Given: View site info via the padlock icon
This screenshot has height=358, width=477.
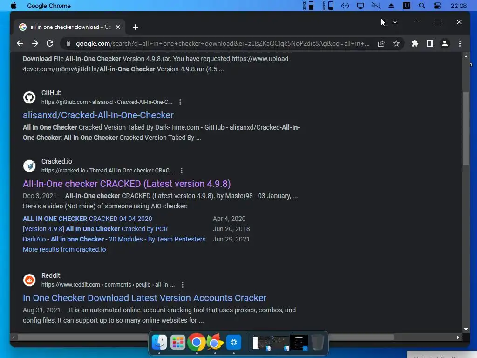Looking at the screenshot, I should tap(68, 43).
